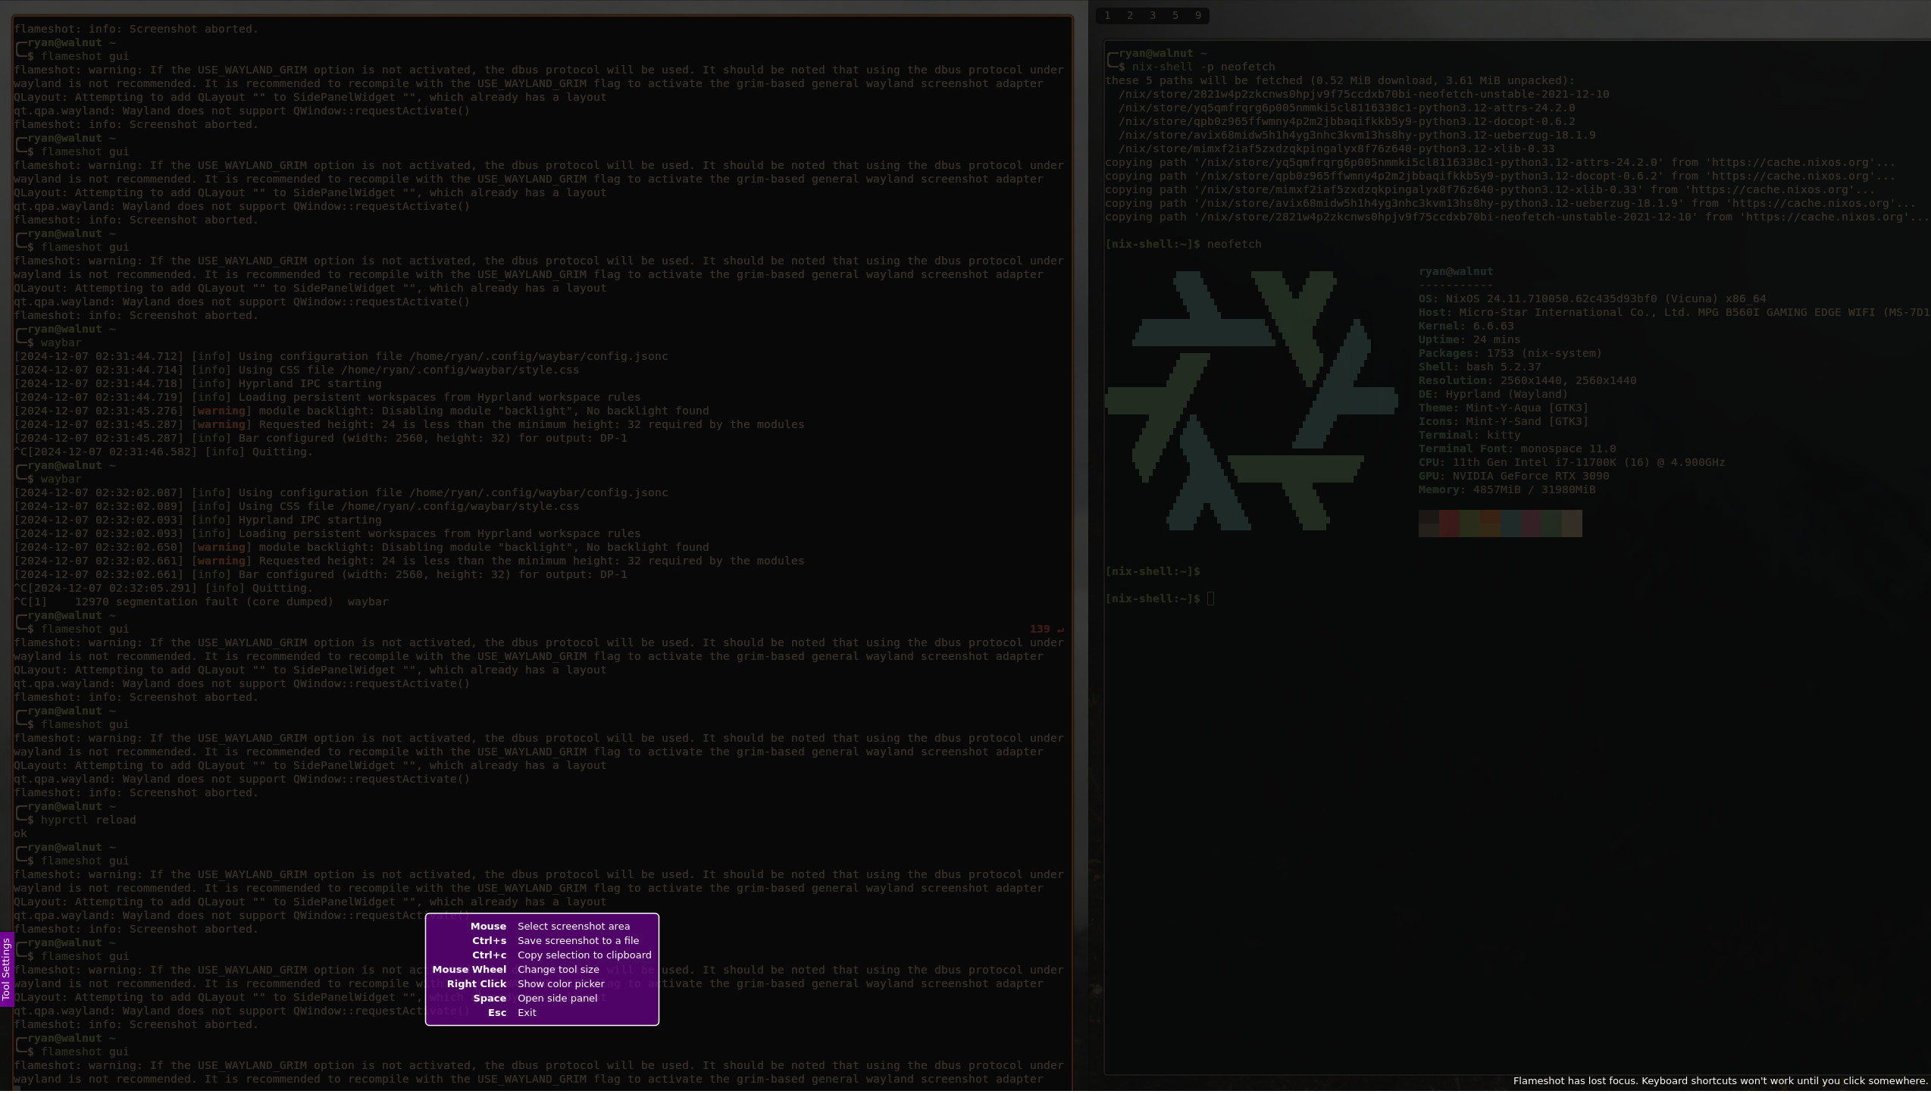This screenshot has width=1931, height=1094.
Task: Click the 'Hyprland IPC starting' line at 02:32:02.093
Action: (198, 521)
